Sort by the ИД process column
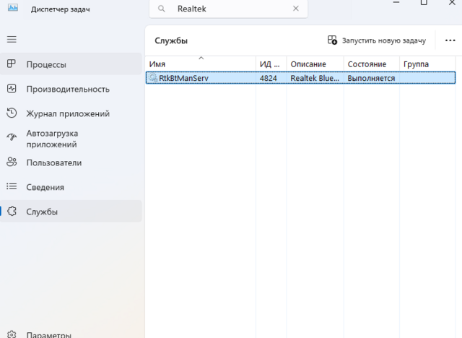This screenshot has width=462, height=338. [x=269, y=64]
